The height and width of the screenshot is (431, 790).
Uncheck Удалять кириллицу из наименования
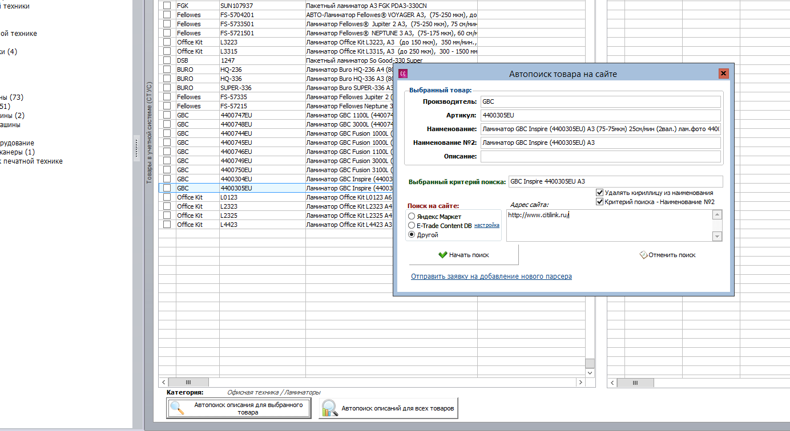point(600,193)
